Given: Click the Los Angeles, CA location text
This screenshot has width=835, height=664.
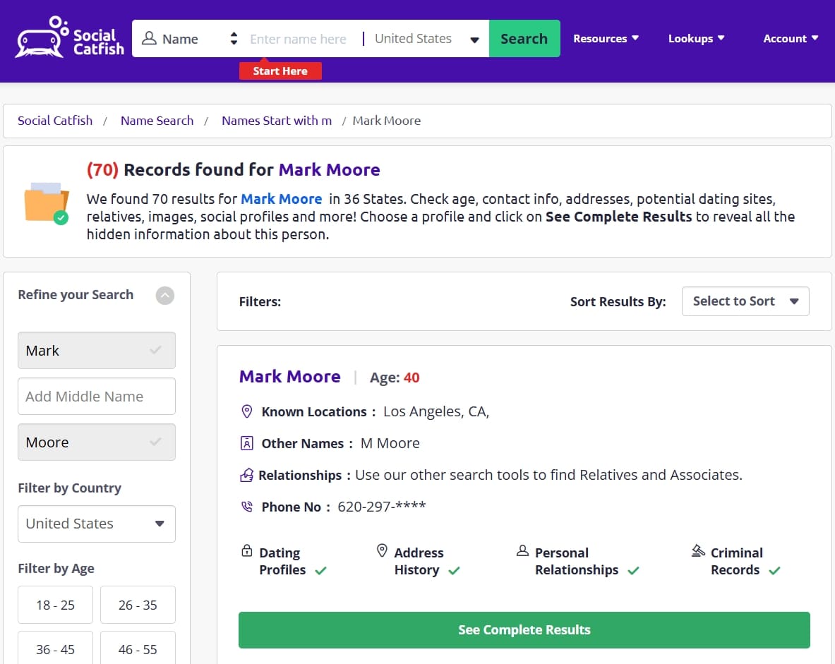Looking at the screenshot, I should [436, 411].
